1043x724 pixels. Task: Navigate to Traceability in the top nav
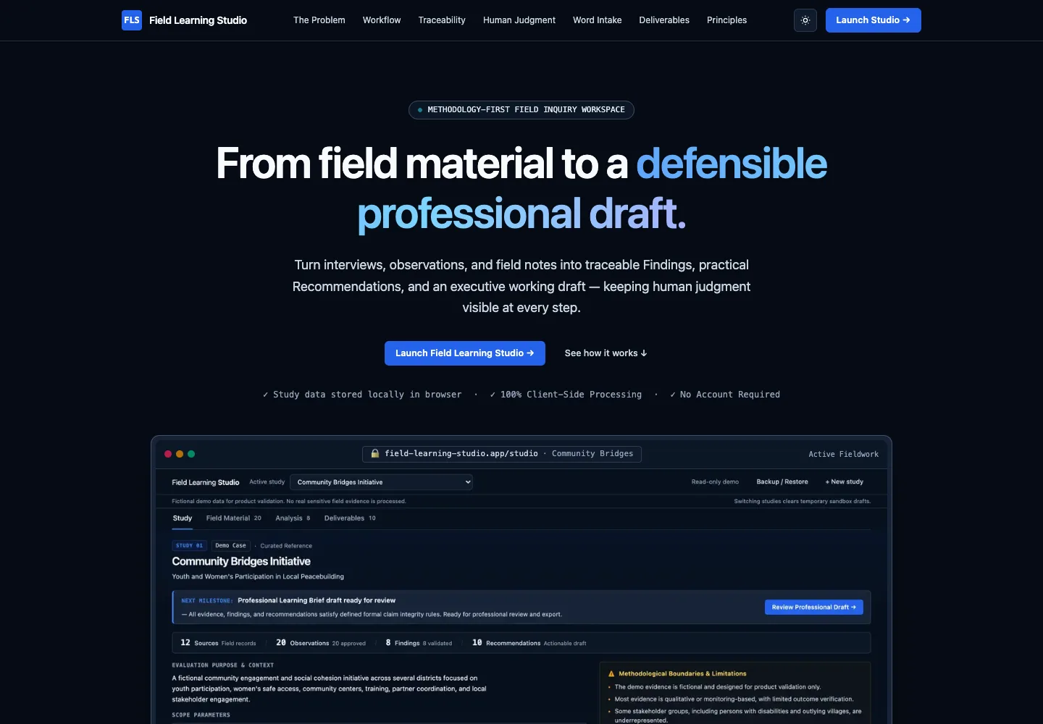click(x=442, y=20)
